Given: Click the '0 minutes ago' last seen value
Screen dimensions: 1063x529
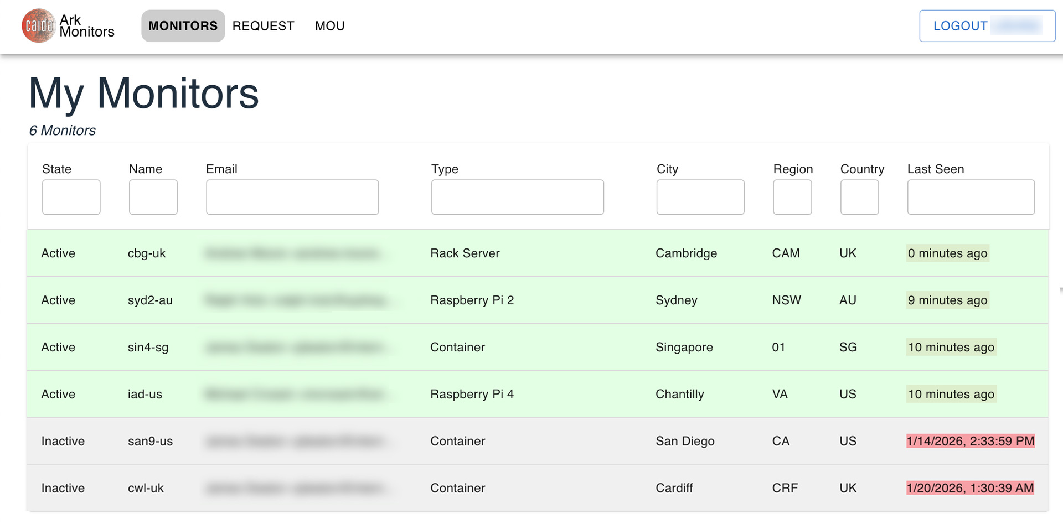Looking at the screenshot, I should pyautogui.click(x=947, y=253).
